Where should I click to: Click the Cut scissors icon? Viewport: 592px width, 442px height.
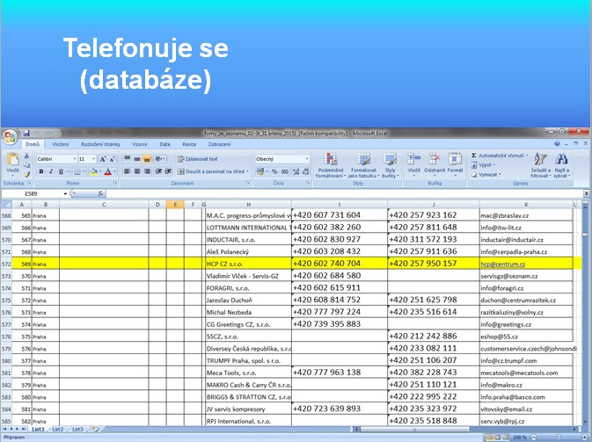[x=26, y=156]
